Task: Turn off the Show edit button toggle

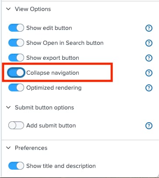Action: pos(16,28)
